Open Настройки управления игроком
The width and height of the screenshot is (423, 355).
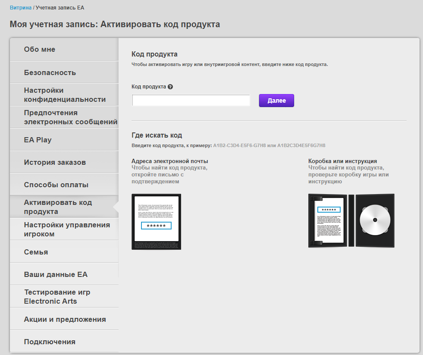[x=64, y=229]
